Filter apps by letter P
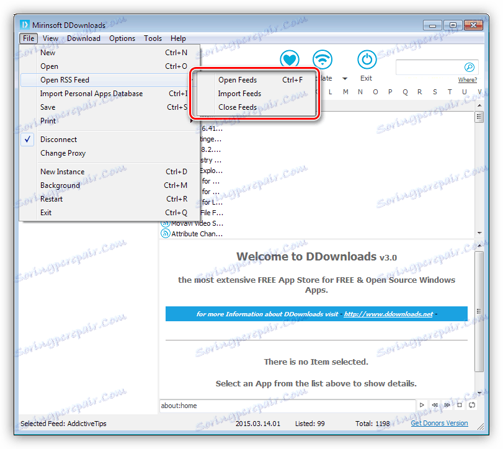Image resolution: width=503 pixels, height=449 pixels. (390, 92)
